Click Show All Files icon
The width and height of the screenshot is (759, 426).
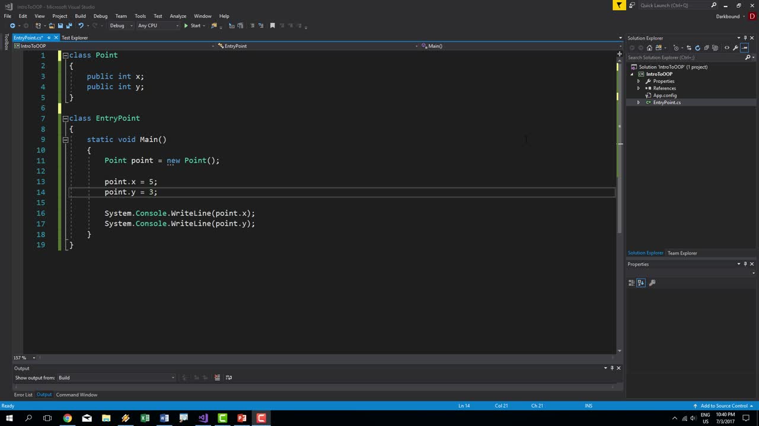pos(715,48)
